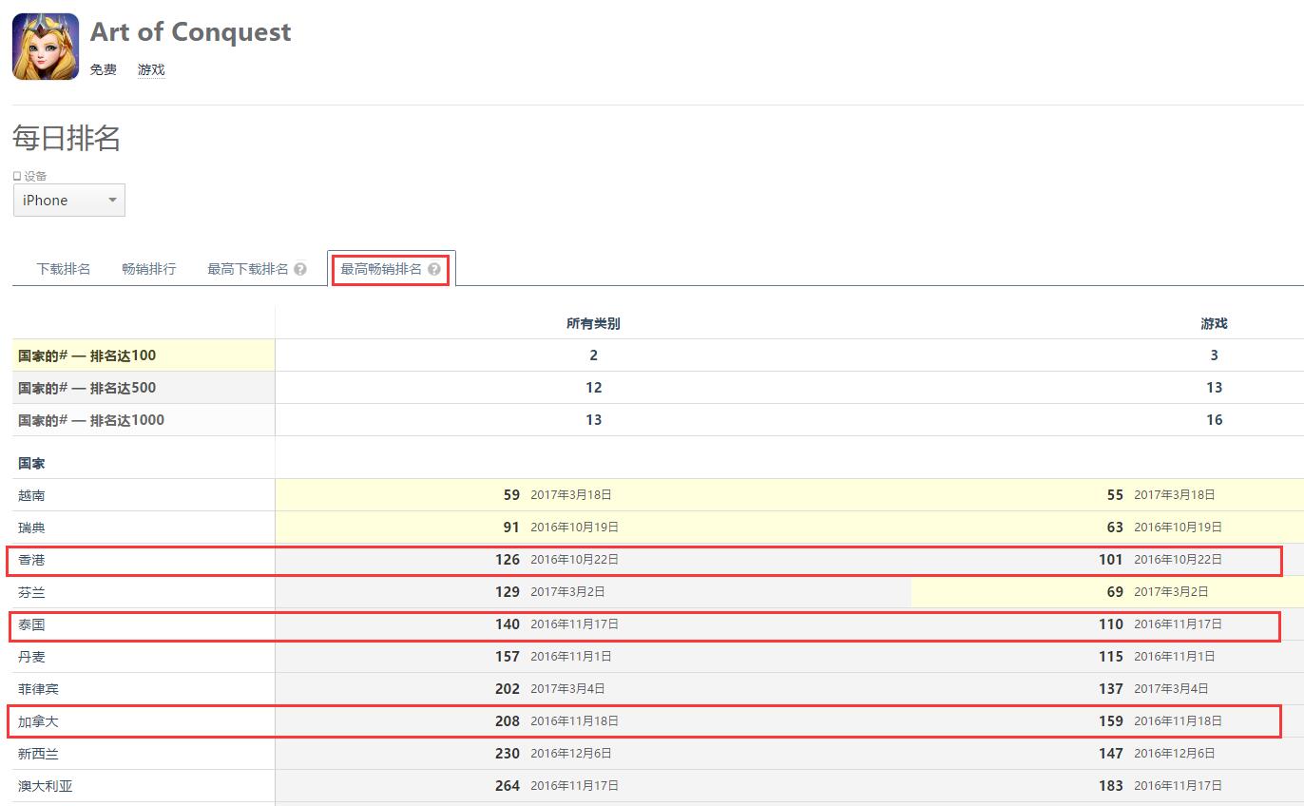Click the 游戏 column header in table

[1214, 324]
